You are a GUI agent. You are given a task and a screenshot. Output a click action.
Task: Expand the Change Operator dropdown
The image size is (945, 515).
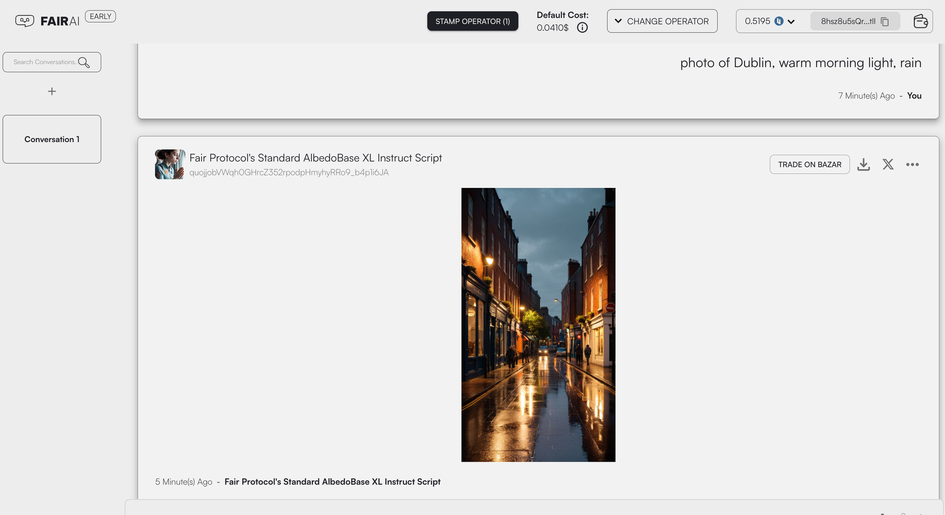(662, 21)
